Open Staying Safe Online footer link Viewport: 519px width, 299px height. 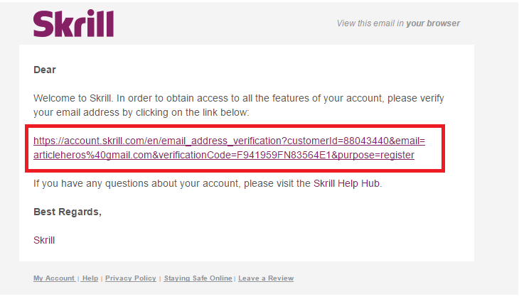pyautogui.click(x=198, y=278)
